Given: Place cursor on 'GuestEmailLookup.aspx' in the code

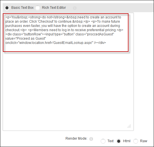Looking at the screenshot, I should click(x=73, y=43).
